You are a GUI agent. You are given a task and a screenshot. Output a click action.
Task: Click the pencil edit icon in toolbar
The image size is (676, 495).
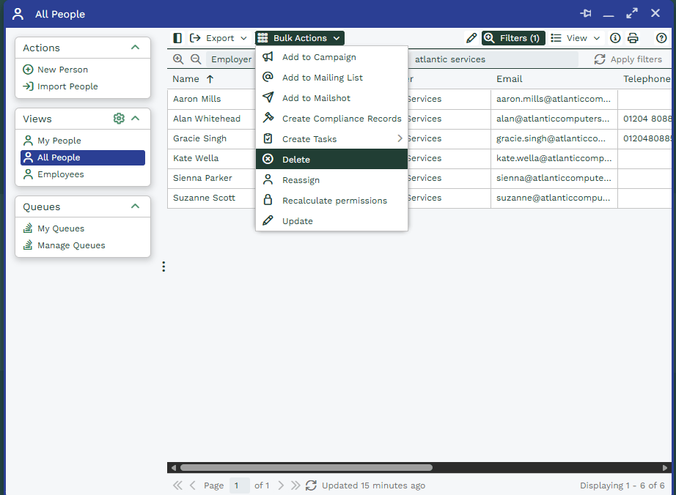click(471, 38)
